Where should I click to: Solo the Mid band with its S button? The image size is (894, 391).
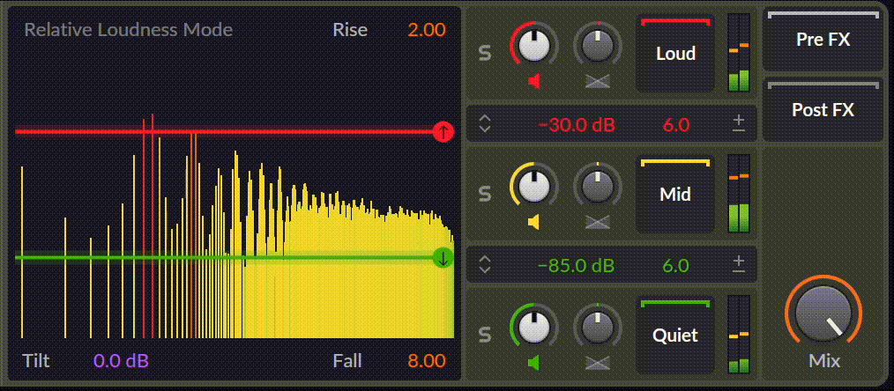(485, 194)
